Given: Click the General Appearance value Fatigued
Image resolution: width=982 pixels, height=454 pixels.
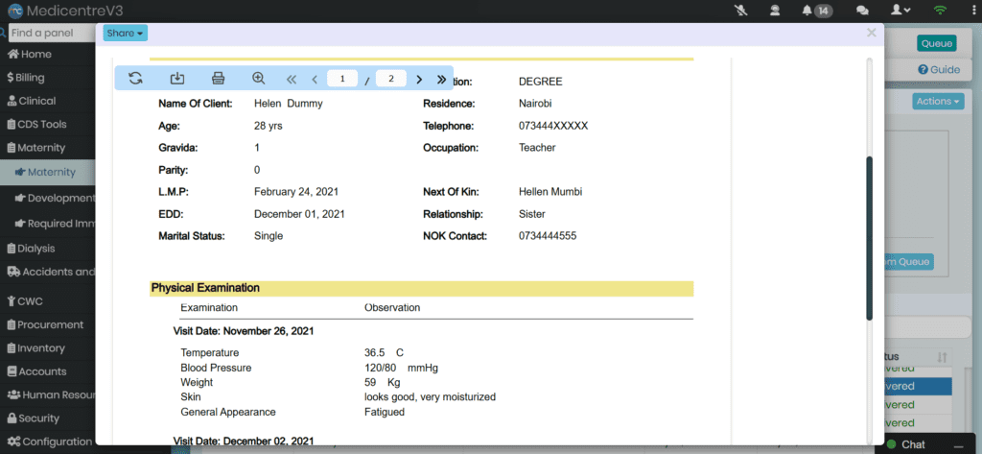Looking at the screenshot, I should click(385, 413).
